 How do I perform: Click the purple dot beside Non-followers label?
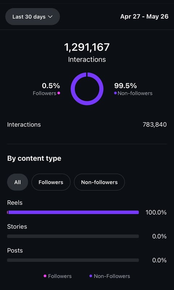click(115, 93)
